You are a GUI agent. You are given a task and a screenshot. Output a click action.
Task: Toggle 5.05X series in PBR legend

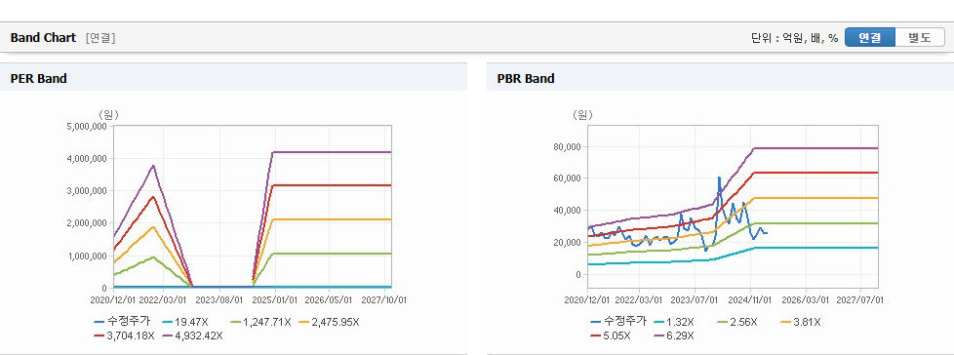coord(612,335)
